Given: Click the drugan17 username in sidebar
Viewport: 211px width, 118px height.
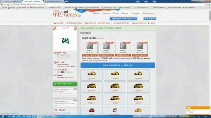Looking at the screenshot, I should coord(65,28).
